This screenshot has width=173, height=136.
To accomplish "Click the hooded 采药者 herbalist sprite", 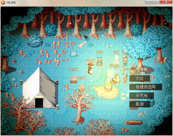I will point(91,68).
